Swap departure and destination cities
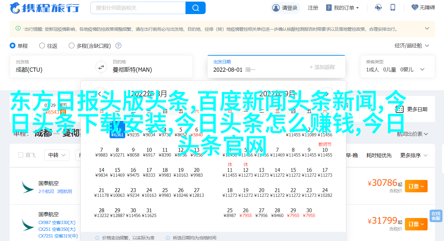 coord(101,67)
